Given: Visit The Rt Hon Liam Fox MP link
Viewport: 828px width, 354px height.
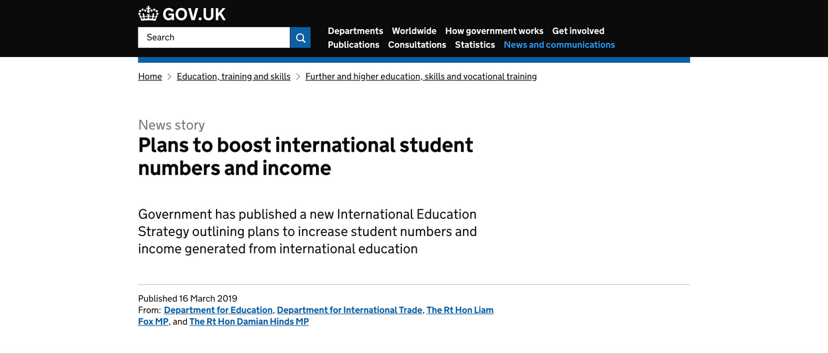Looking at the screenshot, I should [x=460, y=310].
